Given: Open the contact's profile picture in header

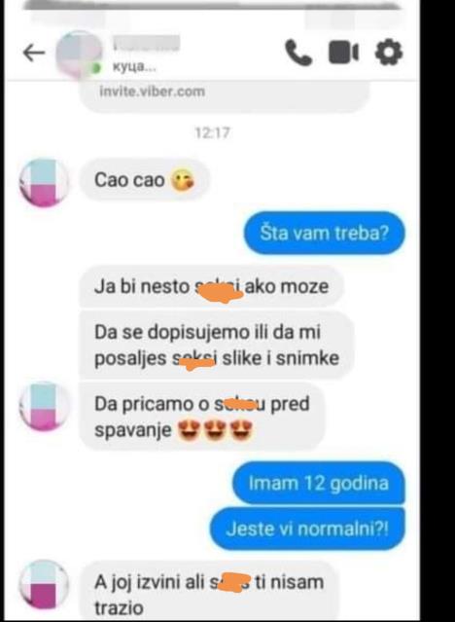Looking at the screenshot, I should coord(79,55).
